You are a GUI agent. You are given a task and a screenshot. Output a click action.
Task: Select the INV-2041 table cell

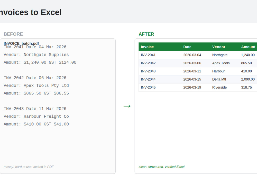click(x=160, y=55)
